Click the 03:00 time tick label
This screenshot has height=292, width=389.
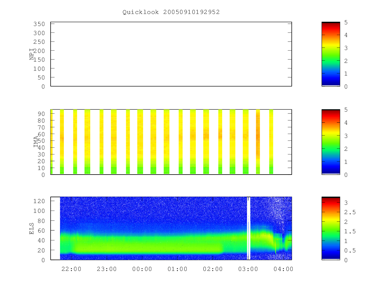(x=248, y=269)
